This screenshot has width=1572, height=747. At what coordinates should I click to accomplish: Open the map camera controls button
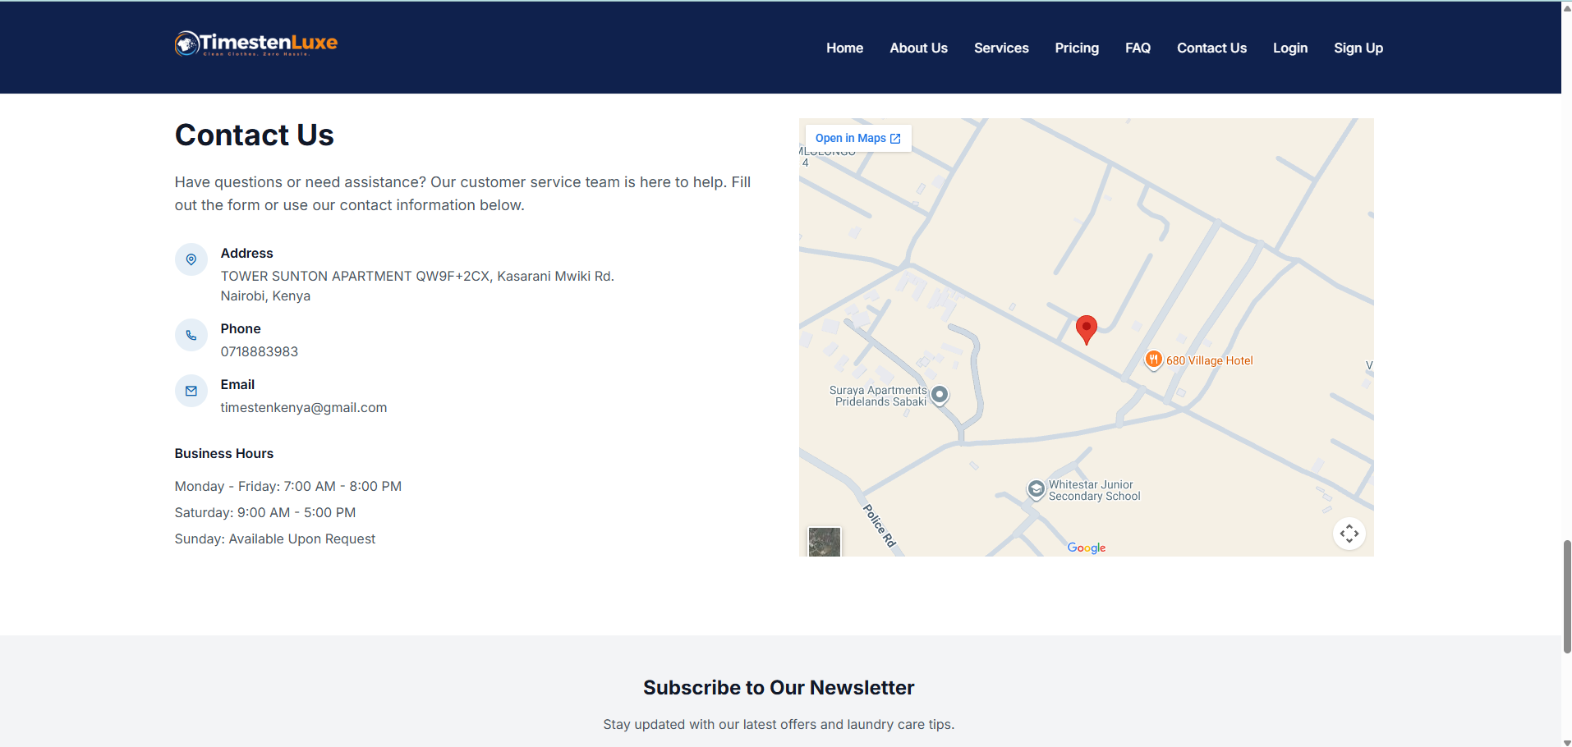tap(1349, 534)
